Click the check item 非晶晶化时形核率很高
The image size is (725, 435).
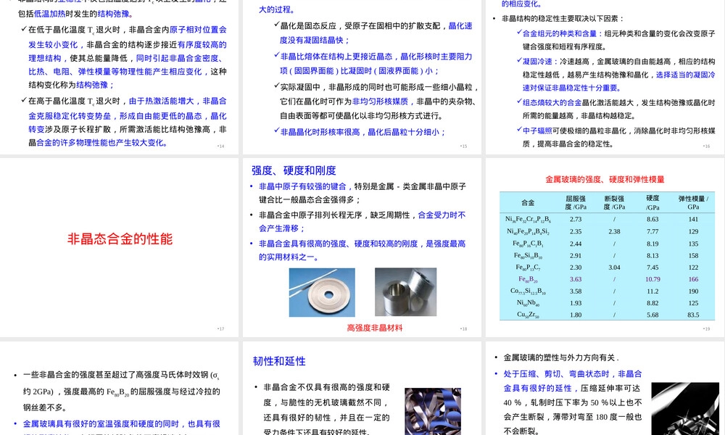click(360, 132)
